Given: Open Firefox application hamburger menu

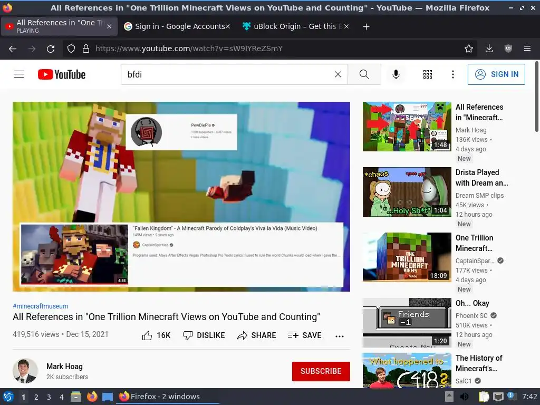Looking at the screenshot, I should point(527,49).
